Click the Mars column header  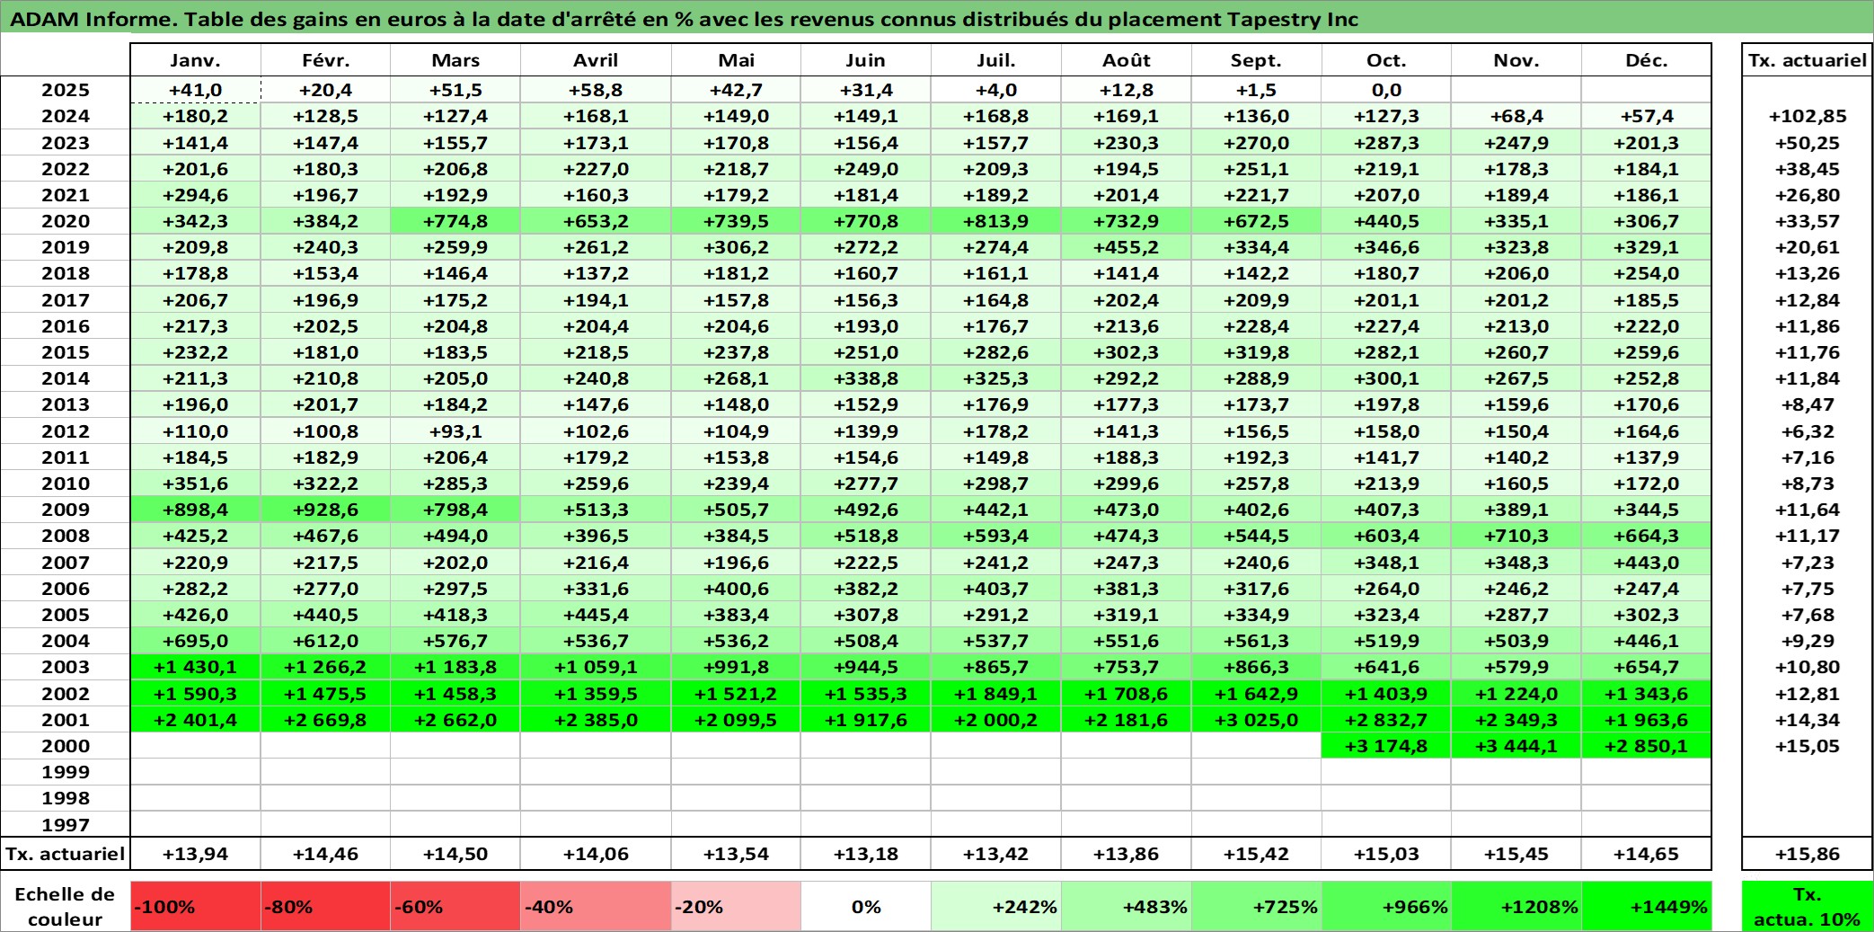click(x=455, y=60)
